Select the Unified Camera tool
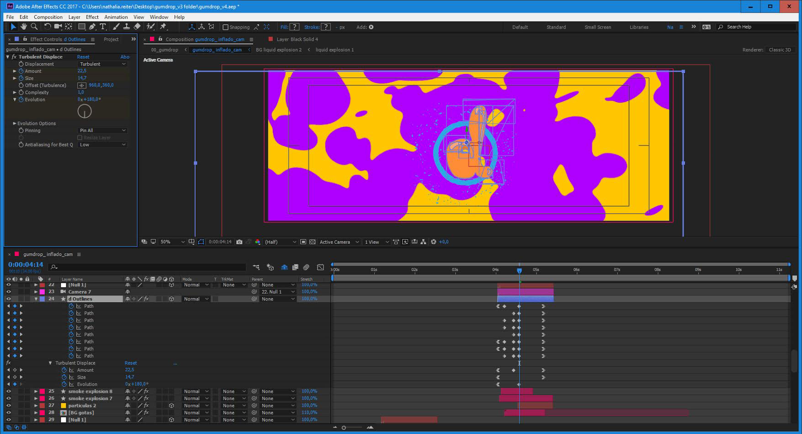Image resolution: width=802 pixels, height=434 pixels. [58, 27]
